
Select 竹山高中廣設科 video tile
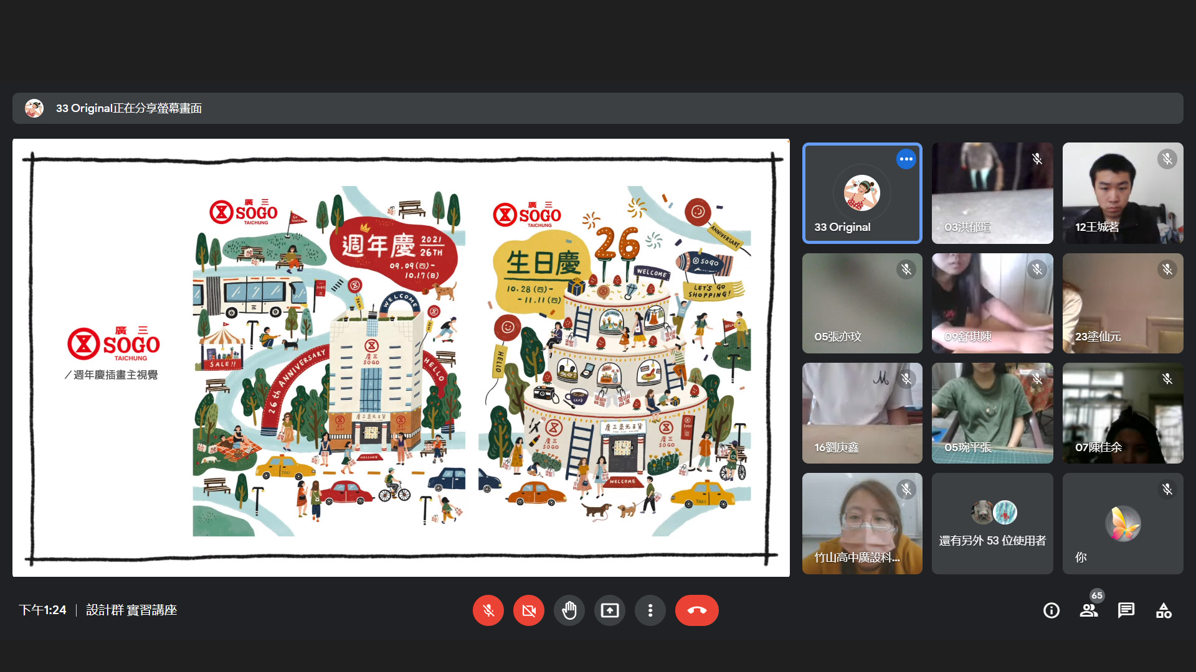[862, 523]
